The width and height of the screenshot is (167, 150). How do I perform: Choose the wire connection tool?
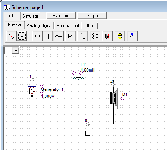coord(83,36)
